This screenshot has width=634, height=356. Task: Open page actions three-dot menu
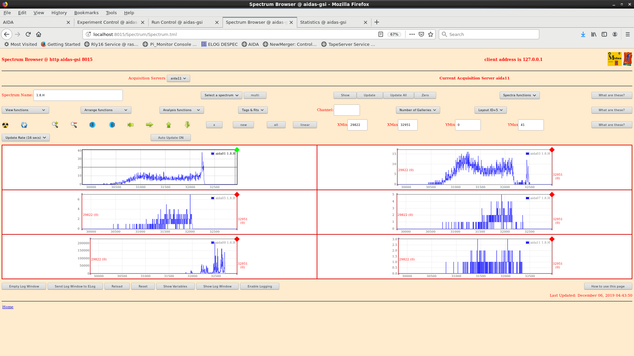(412, 34)
